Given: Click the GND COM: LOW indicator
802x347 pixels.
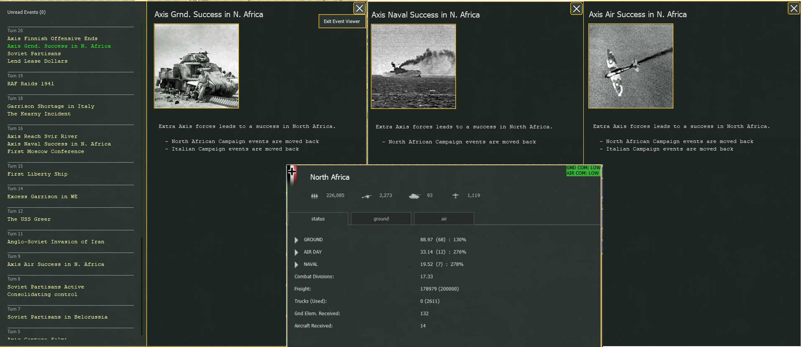Looking at the screenshot, I should coord(583,168).
